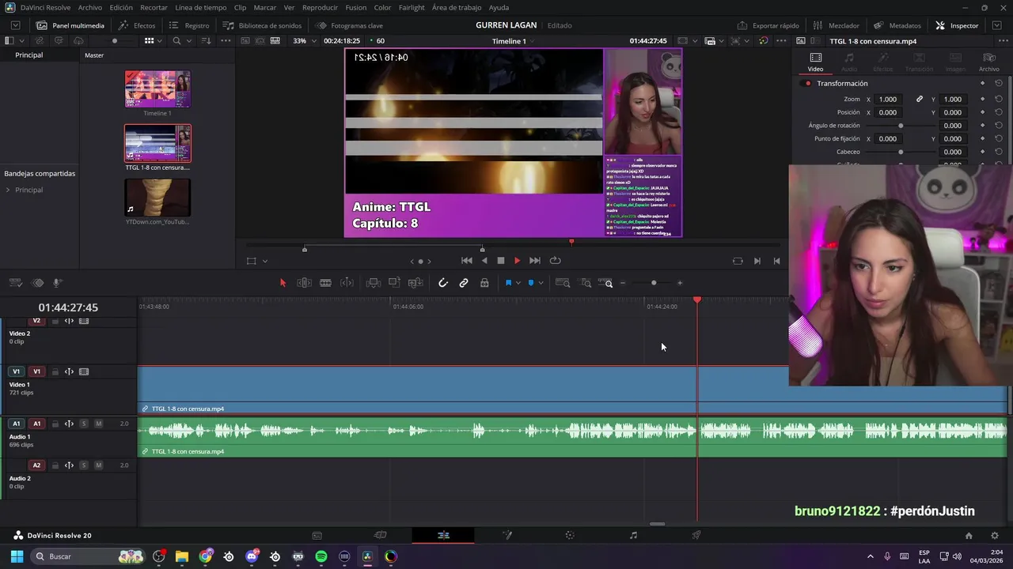The width and height of the screenshot is (1013, 569).
Task: Open the Fotogramas clave panel
Action: pos(348,25)
